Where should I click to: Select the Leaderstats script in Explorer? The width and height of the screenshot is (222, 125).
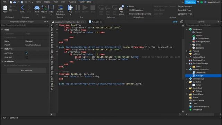click(x=200, y=73)
